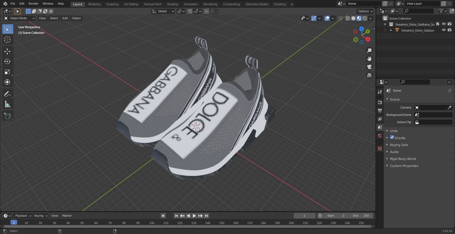Image resolution: width=455 pixels, height=234 pixels.
Task: Switch to rendered viewport shading
Action: coord(365,18)
